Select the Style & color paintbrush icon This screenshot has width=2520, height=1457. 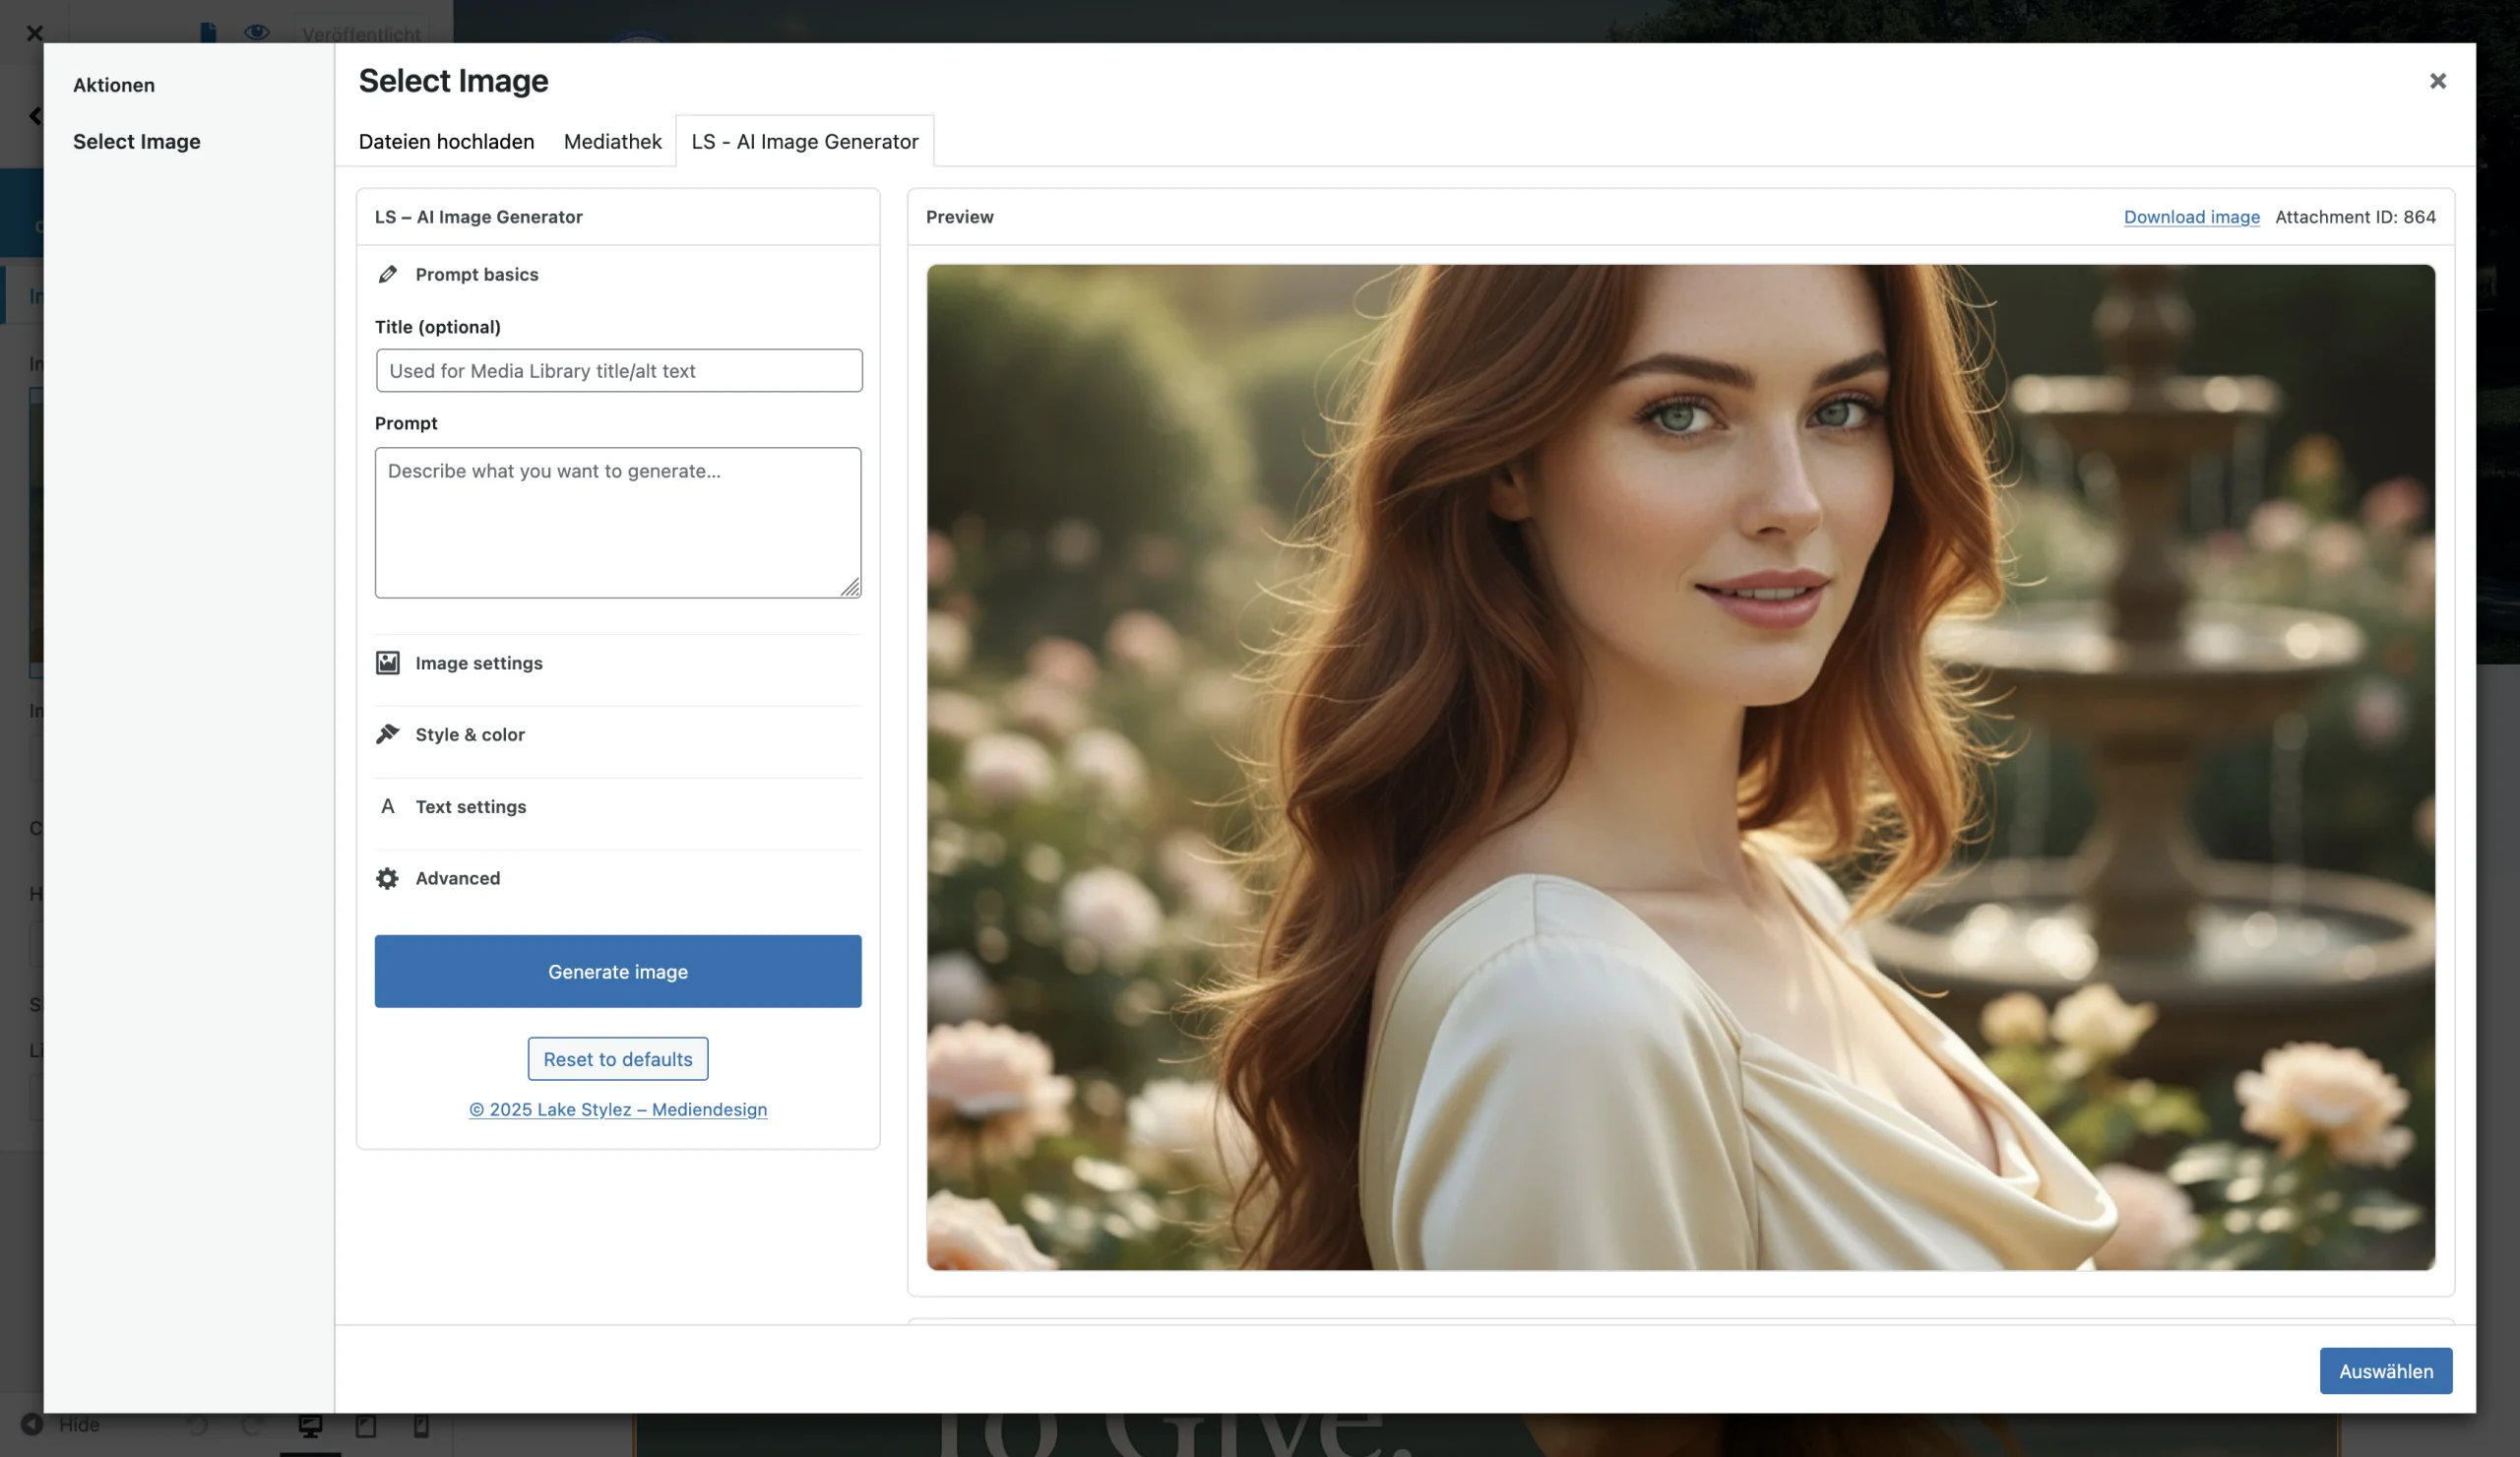coord(389,734)
